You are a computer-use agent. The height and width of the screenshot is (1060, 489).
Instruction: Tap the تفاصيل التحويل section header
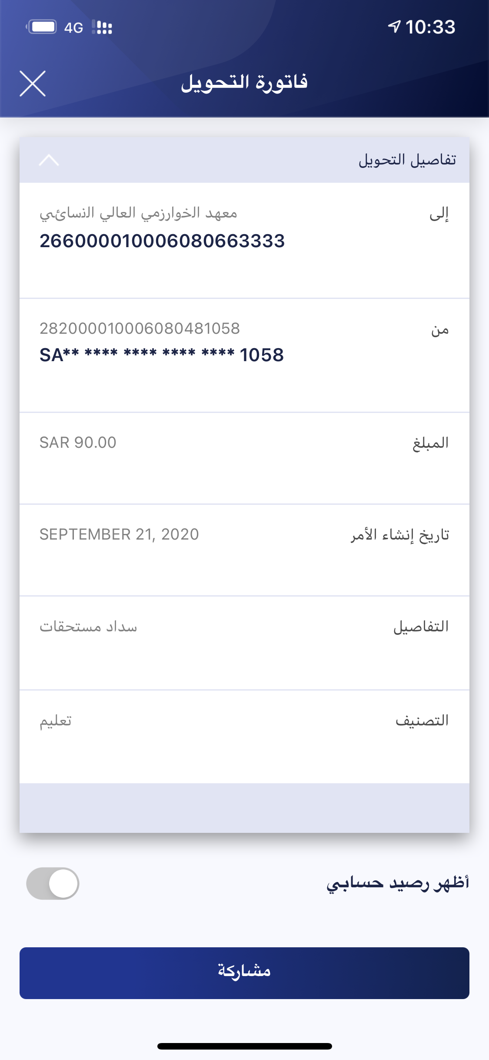point(407,160)
